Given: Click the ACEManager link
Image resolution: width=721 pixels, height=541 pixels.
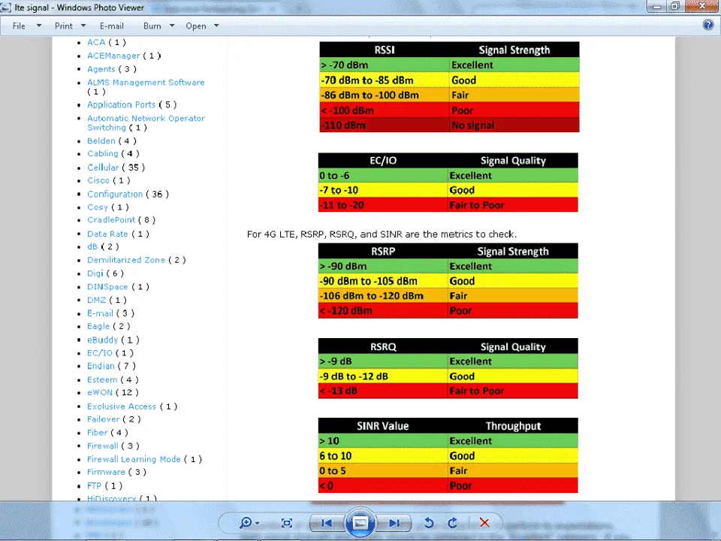Looking at the screenshot, I should pyautogui.click(x=113, y=56).
